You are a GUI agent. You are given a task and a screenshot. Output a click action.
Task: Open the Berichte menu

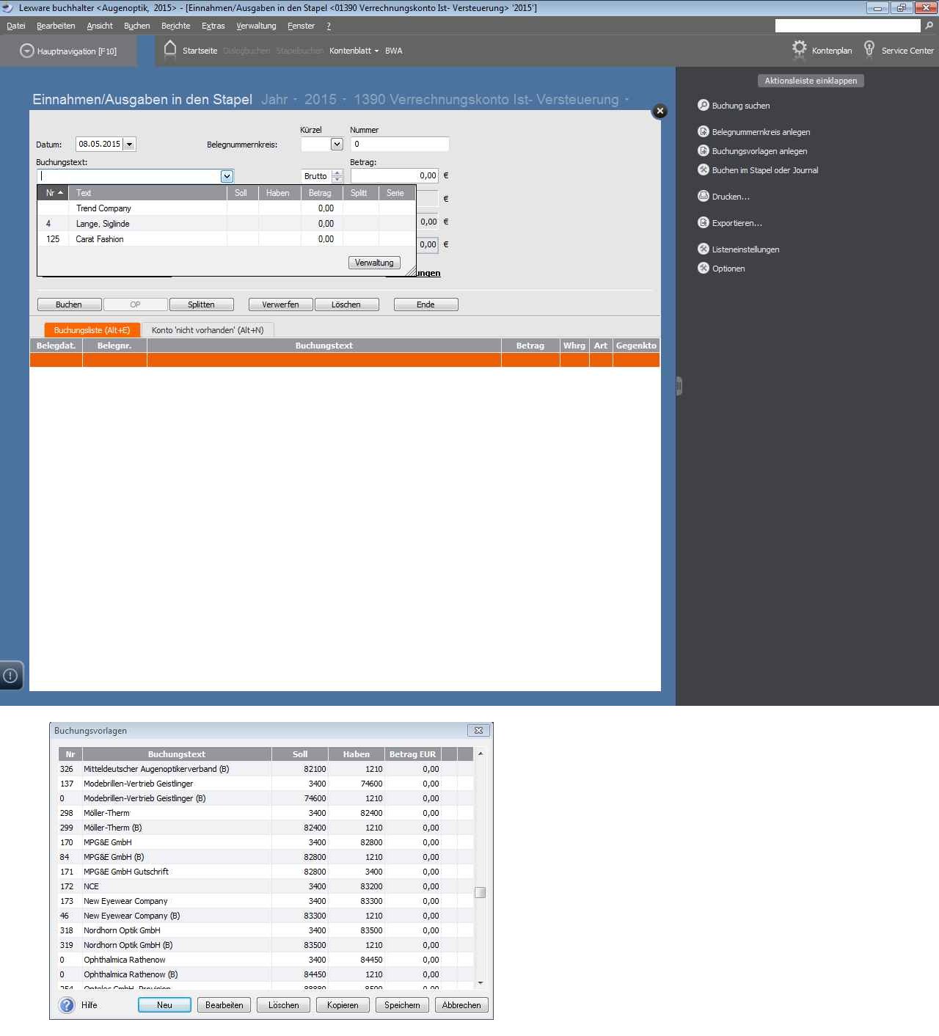tap(176, 26)
